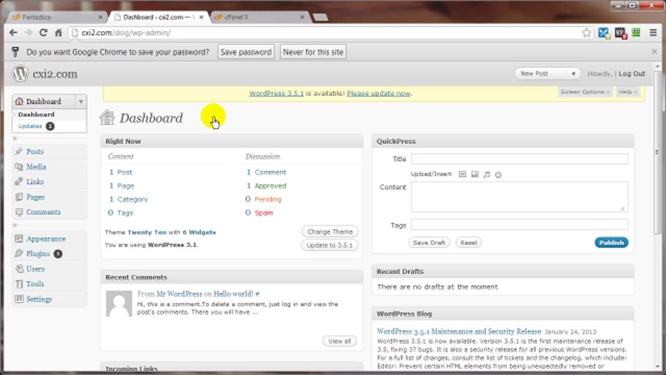Click QuickPress add audio icon

[x=486, y=174]
